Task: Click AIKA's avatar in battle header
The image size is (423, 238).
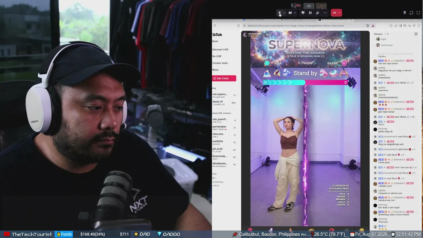Action: pos(267,63)
